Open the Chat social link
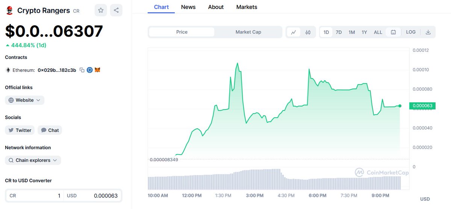Image resolution: width=451 pixels, height=209 pixels. [x=50, y=130]
